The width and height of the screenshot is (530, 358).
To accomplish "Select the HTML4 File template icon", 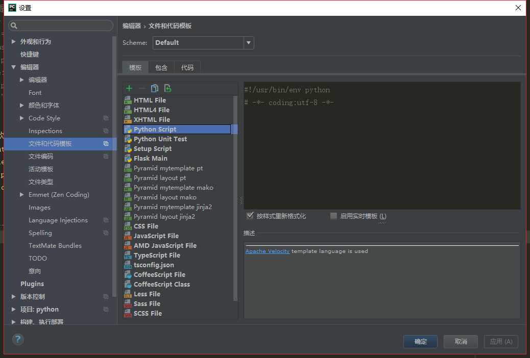I will [x=128, y=110].
